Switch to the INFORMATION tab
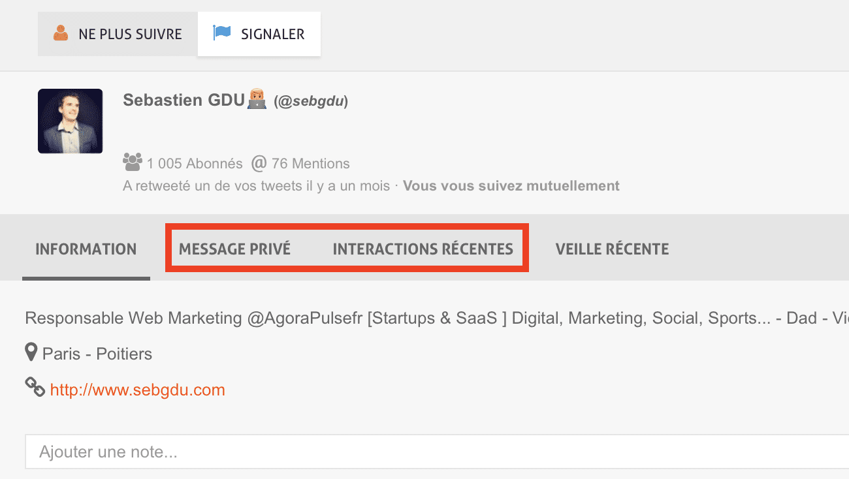The width and height of the screenshot is (849, 479). (x=86, y=249)
